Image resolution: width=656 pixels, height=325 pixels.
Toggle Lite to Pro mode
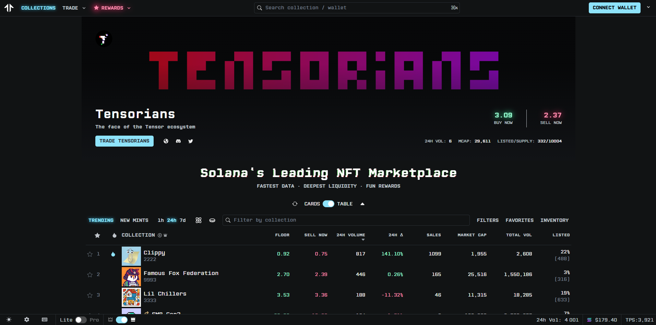[x=81, y=320]
